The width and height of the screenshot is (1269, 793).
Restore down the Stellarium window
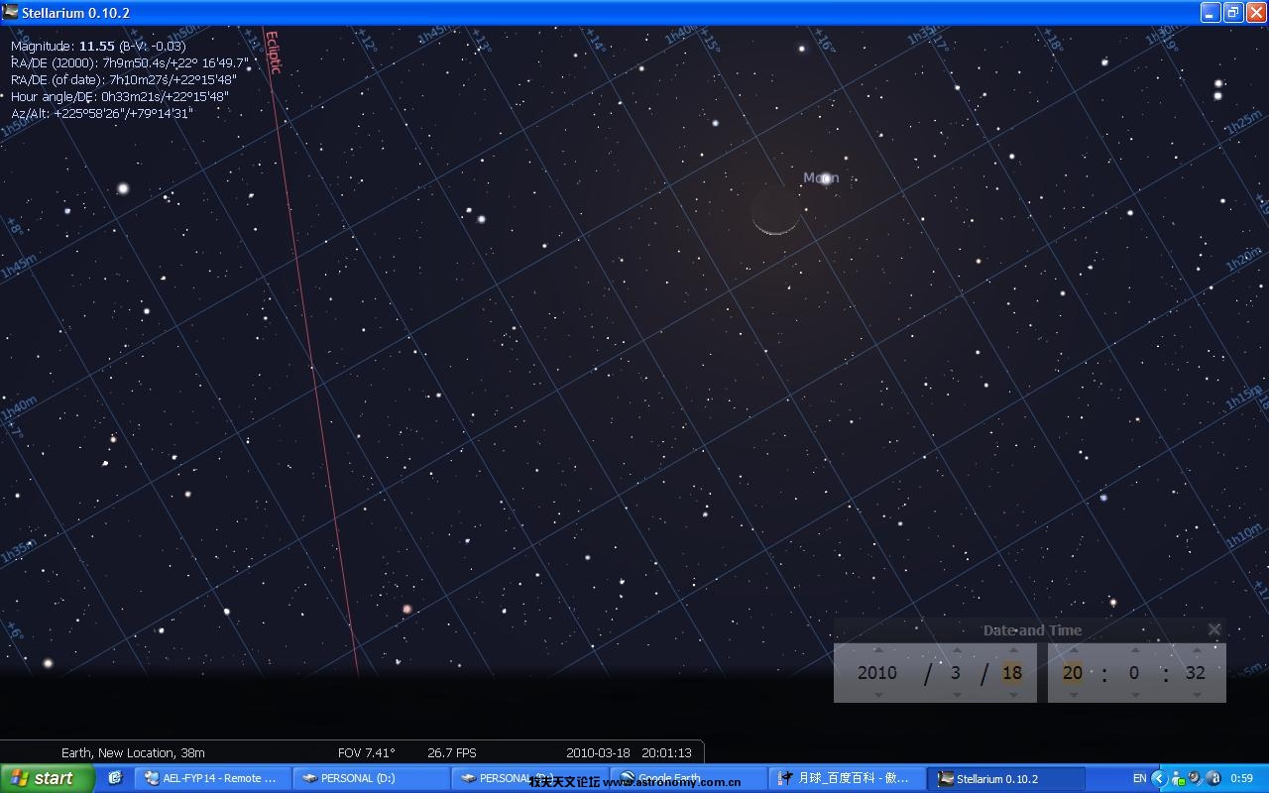1233,12
